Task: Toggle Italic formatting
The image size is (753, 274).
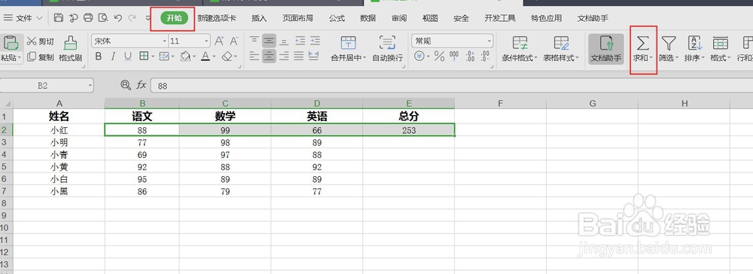Action: [x=114, y=56]
